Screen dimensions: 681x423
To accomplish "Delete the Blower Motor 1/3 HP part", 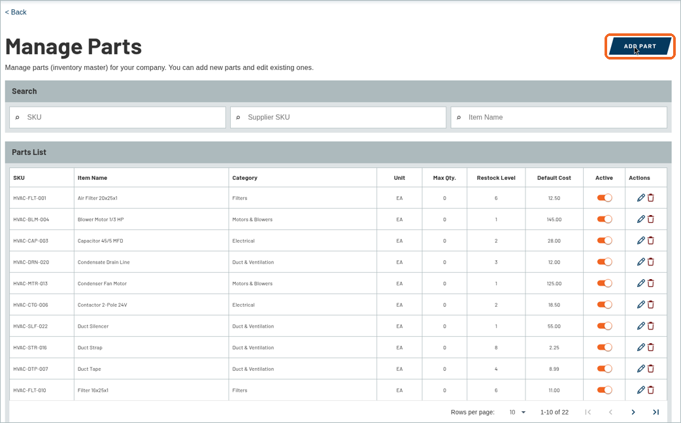I will point(650,219).
